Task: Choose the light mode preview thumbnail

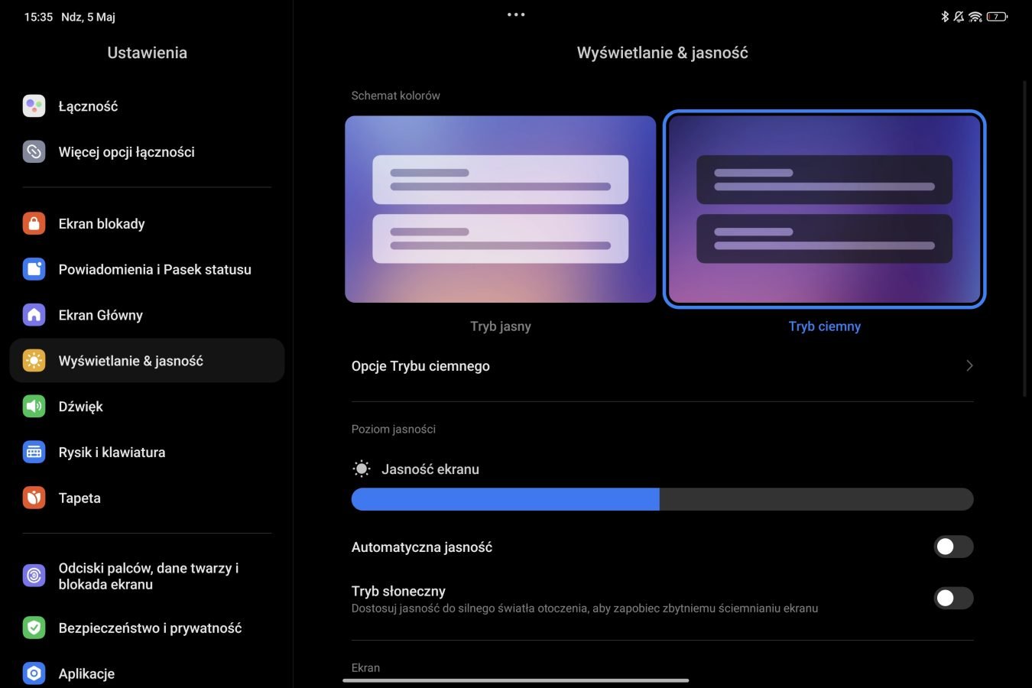Action: coord(501,209)
